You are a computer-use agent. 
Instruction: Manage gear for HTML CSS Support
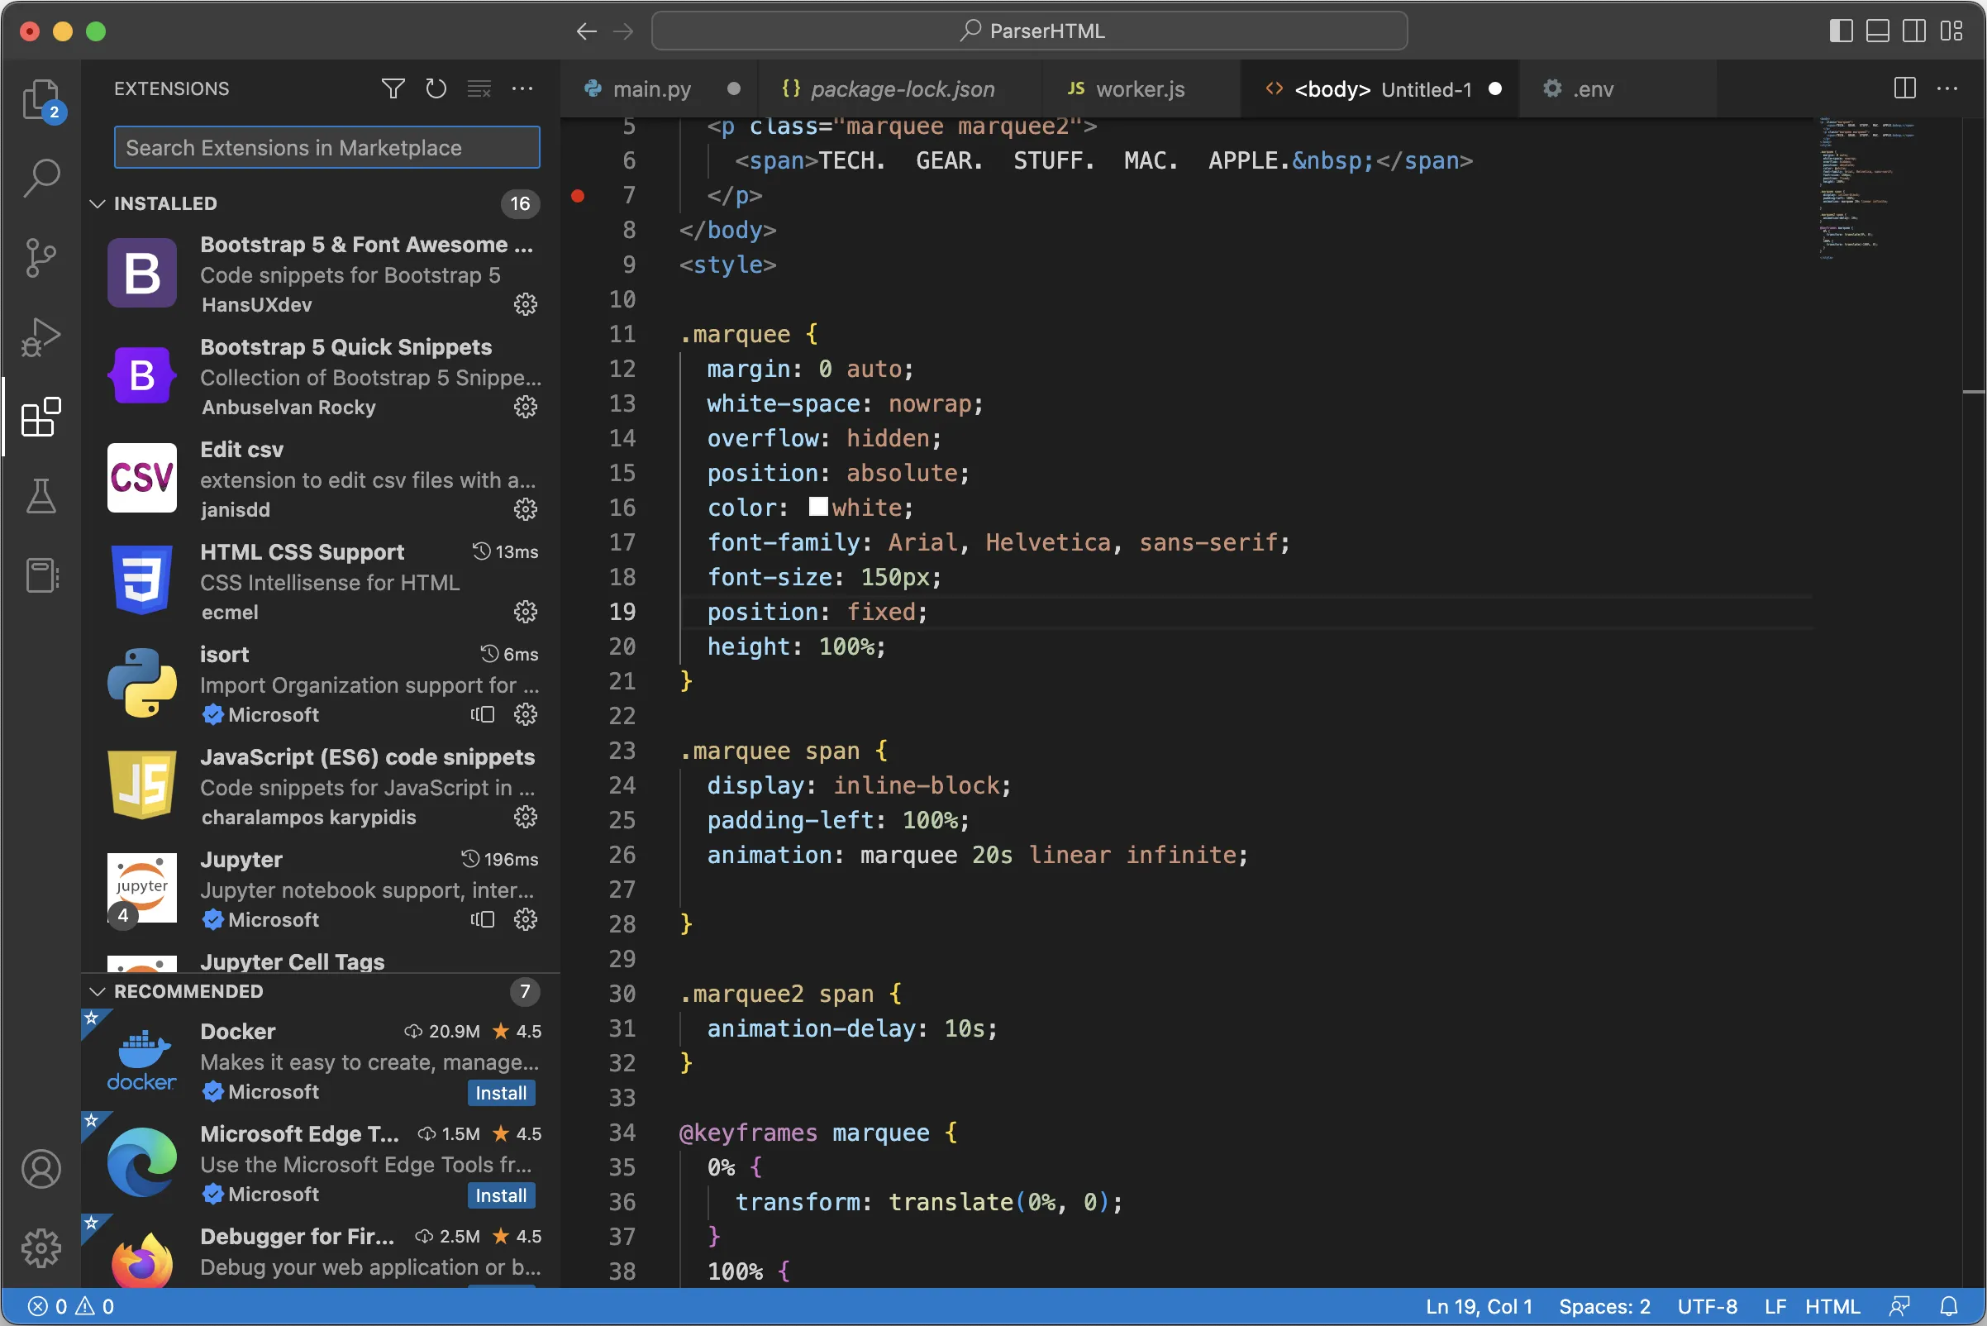click(526, 612)
